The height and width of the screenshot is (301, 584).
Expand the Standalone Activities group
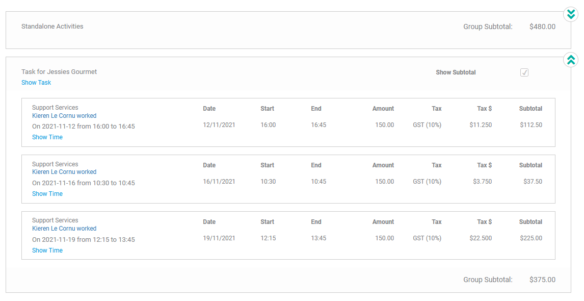[x=571, y=14]
